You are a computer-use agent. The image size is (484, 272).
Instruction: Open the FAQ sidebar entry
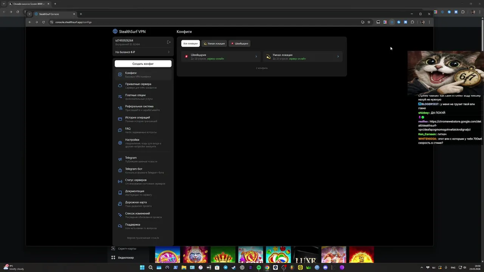click(143, 130)
